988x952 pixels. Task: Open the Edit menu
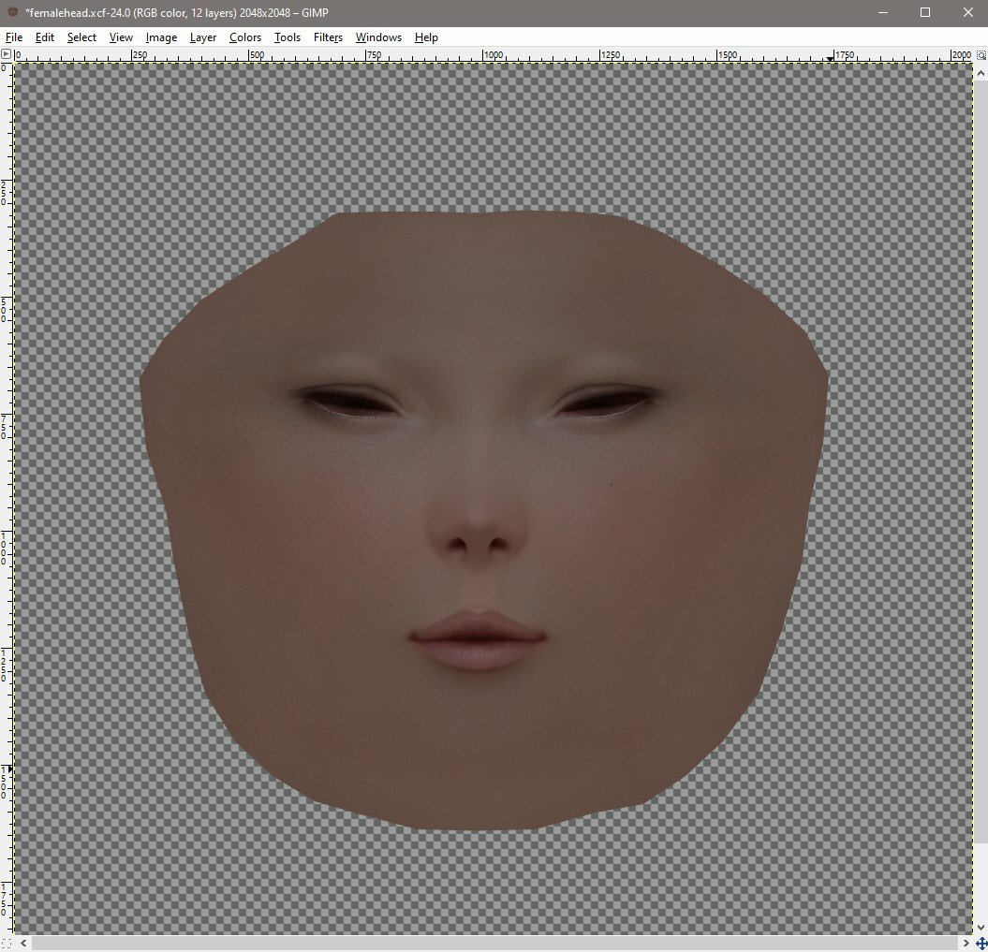coord(45,37)
